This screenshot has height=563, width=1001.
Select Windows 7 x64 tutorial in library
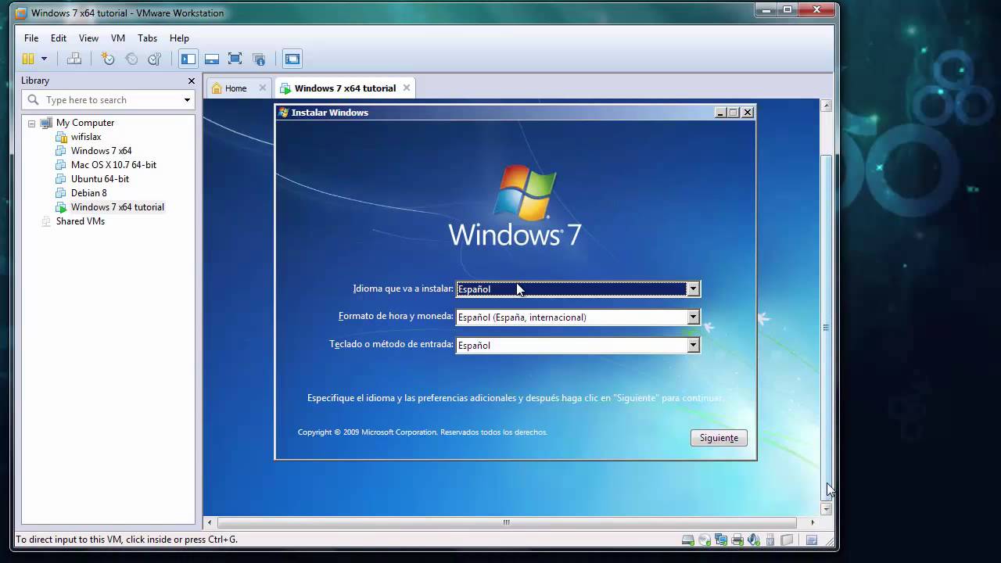click(117, 207)
